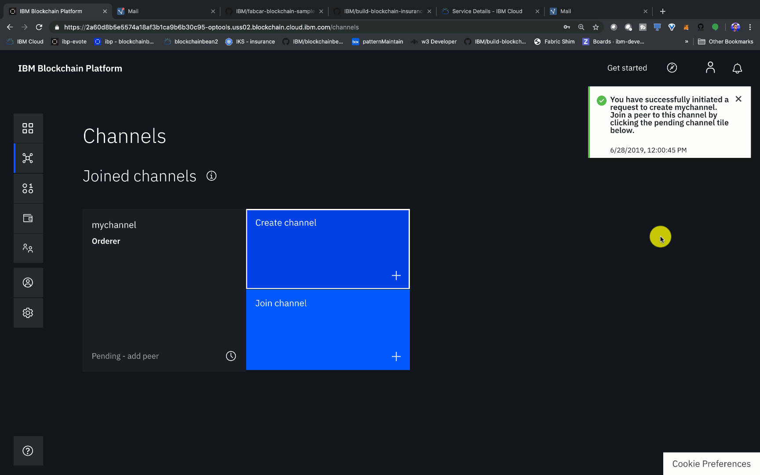
Task: Click the profile avatar in Chrome toolbar
Action: tap(735, 27)
